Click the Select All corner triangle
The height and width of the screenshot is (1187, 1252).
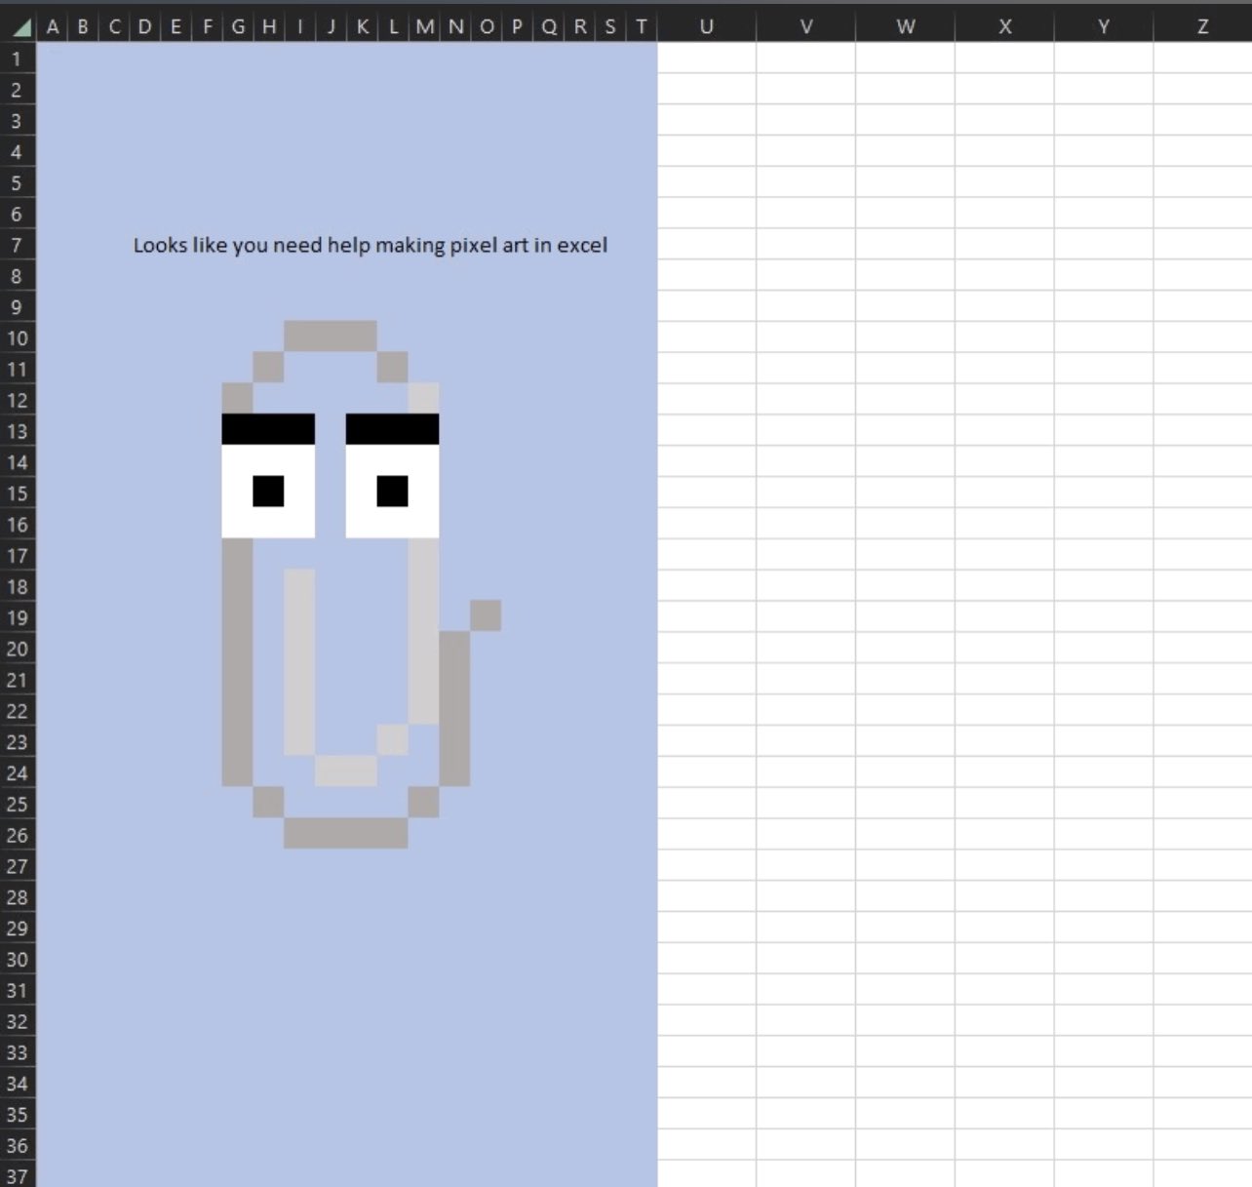click(20, 26)
